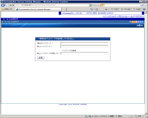Click the light blue window portlet icon
148x118 pixels.
tap(140, 22)
